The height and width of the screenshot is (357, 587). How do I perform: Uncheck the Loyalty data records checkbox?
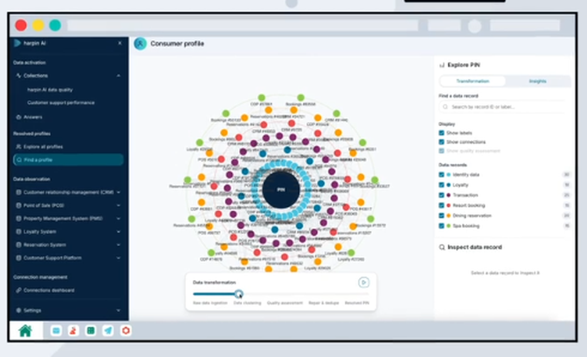[441, 185]
